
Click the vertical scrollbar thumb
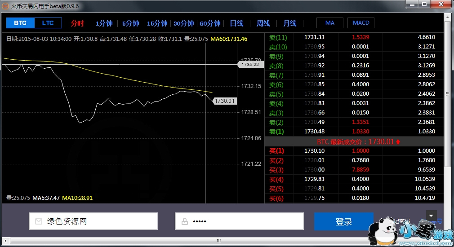(x=447, y=94)
